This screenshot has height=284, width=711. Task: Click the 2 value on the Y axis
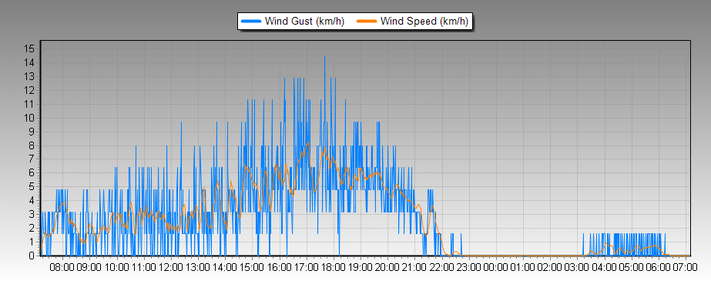tap(32, 228)
